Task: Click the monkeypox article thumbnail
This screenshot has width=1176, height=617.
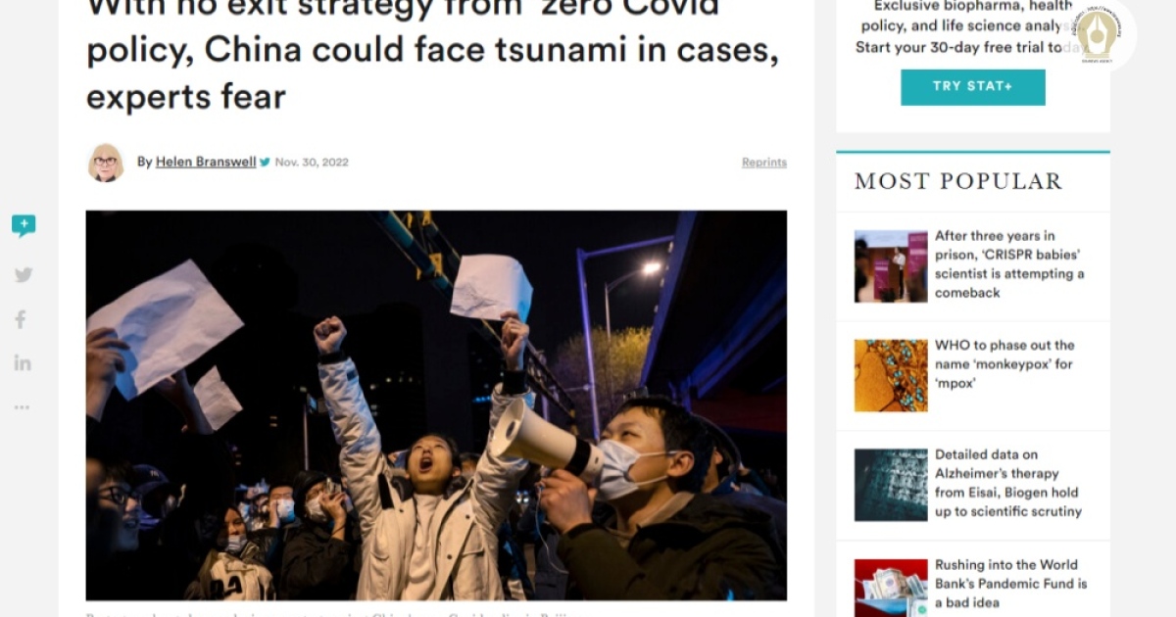Action: coord(891,376)
